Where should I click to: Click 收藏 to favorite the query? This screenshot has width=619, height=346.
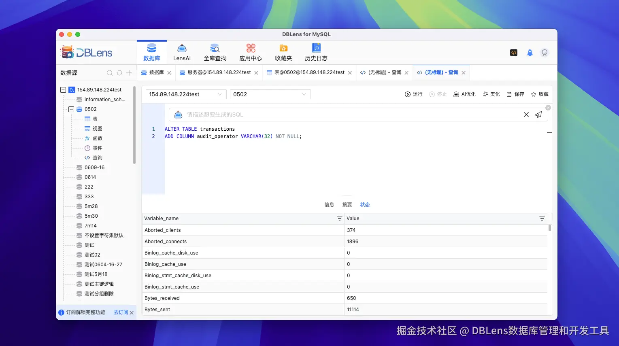click(x=540, y=94)
